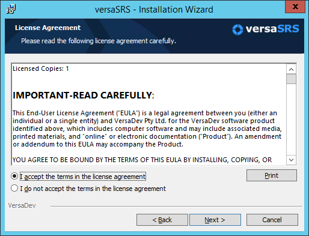Select the do not accept radio button
Screen dimensions: 309x236
click(14, 189)
